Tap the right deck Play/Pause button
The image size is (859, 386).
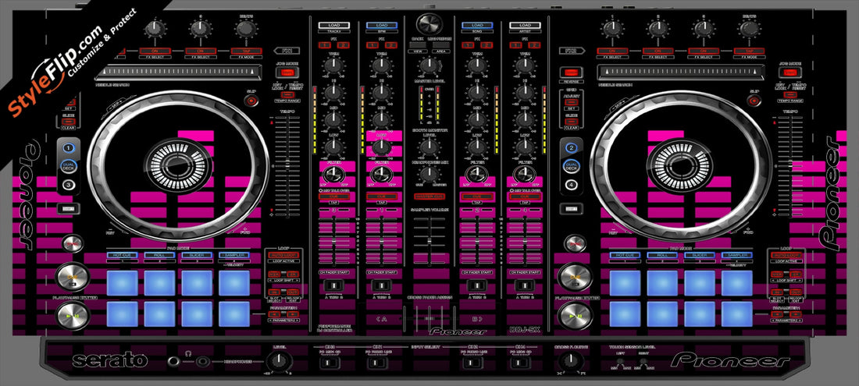pos(574,316)
